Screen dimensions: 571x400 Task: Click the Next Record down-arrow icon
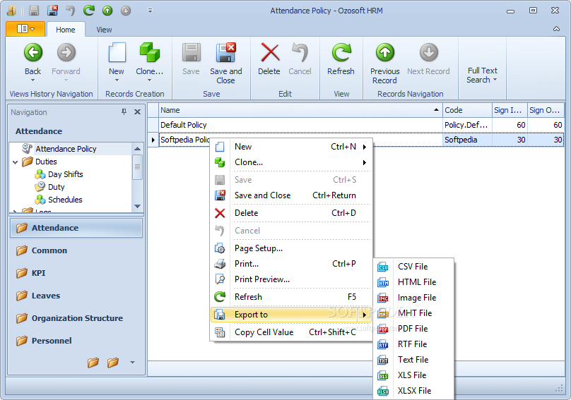[x=429, y=53]
